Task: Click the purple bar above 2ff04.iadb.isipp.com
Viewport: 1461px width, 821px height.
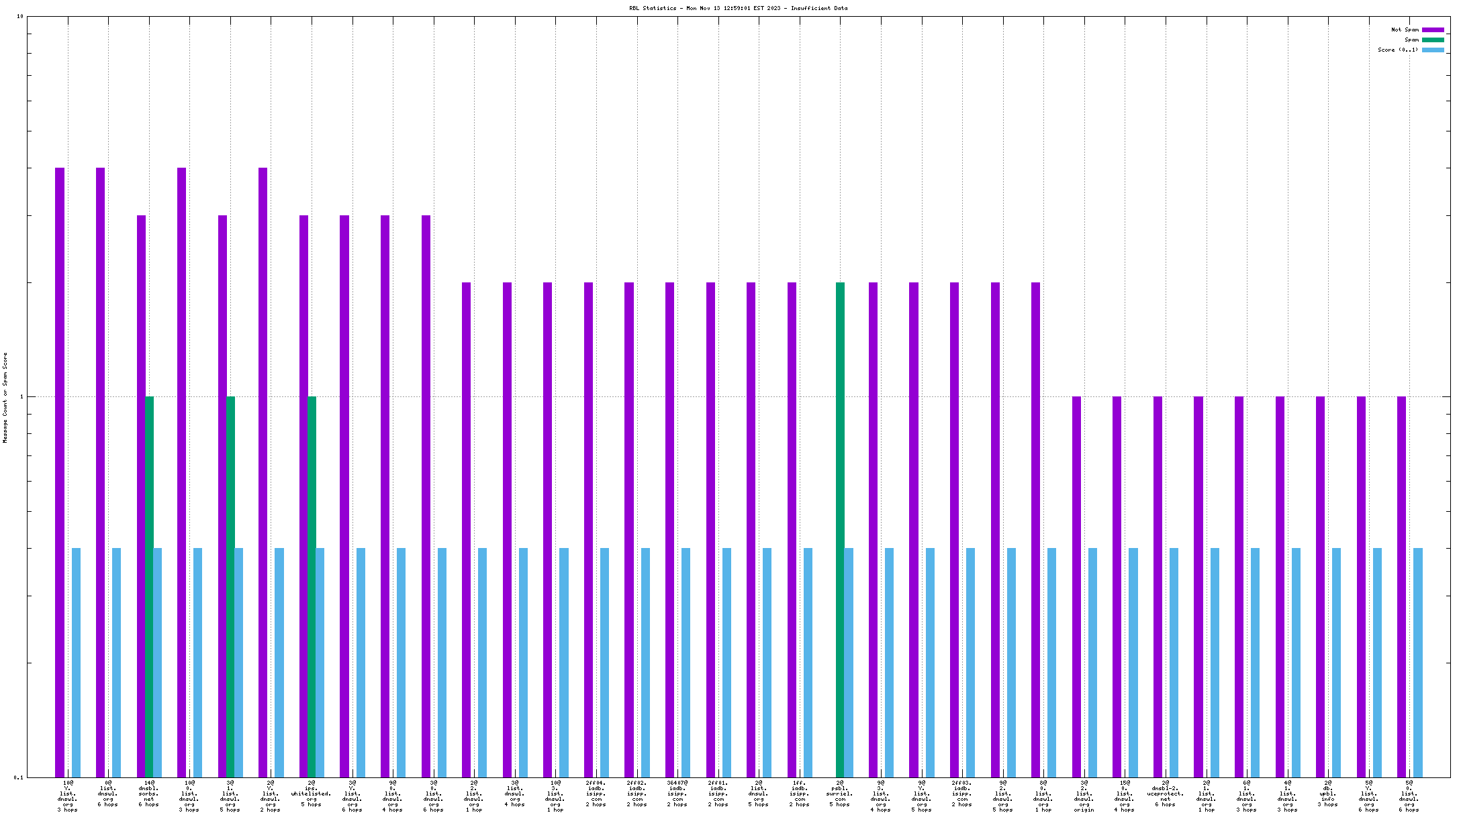Action: coord(588,530)
